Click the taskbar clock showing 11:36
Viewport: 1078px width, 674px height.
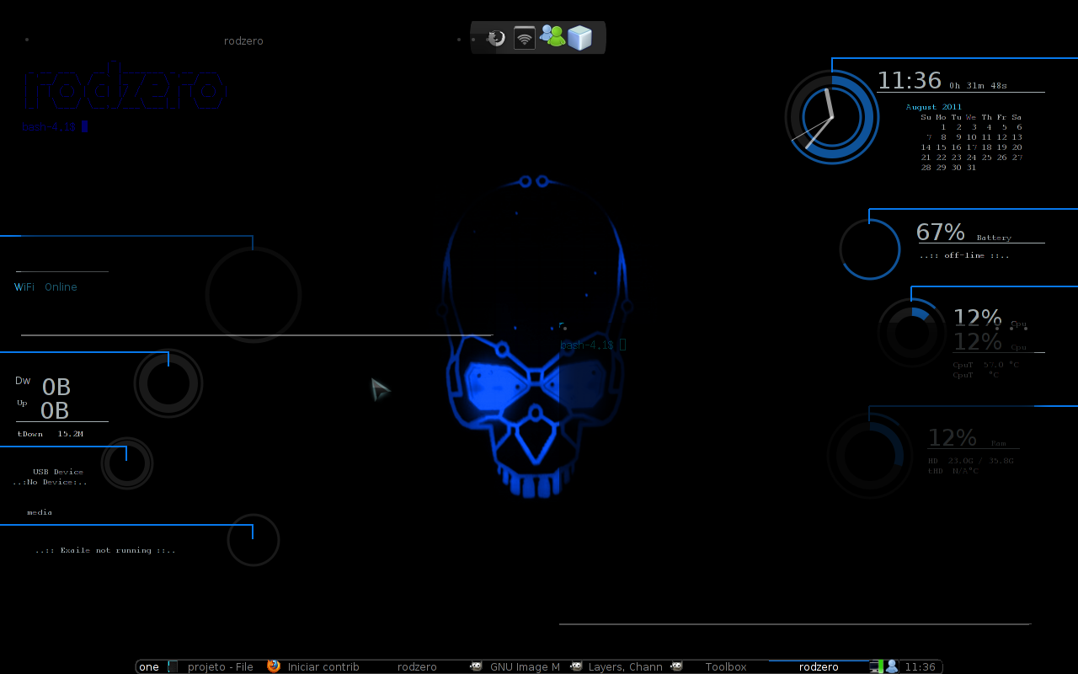click(920, 666)
